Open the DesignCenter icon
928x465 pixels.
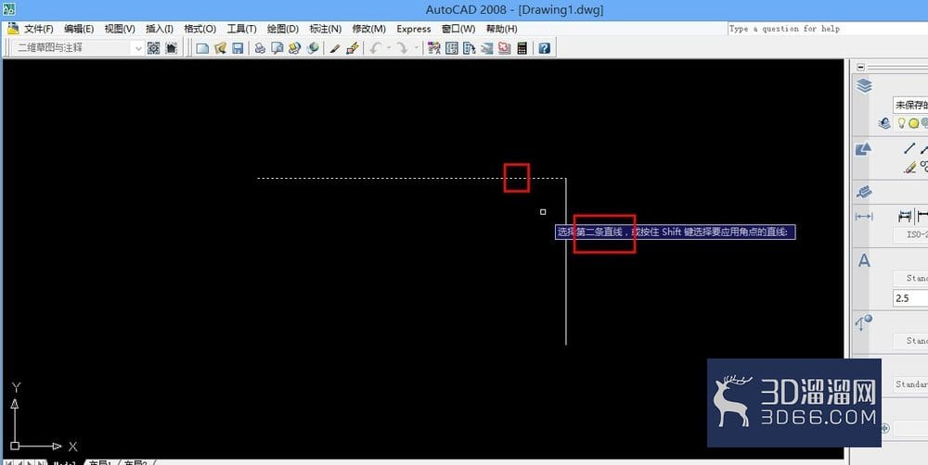pyautogui.click(x=452, y=48)
